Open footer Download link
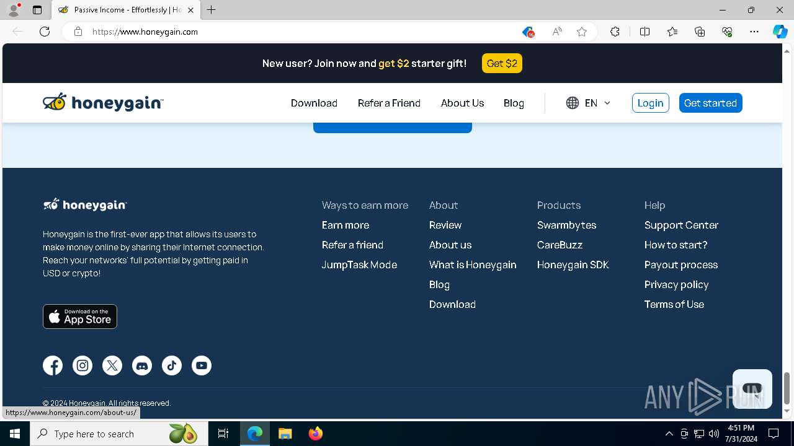 pos(452,304)
